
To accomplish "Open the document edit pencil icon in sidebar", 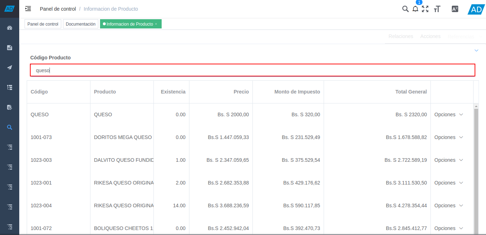I will pyautogui.click(x=10, y=107).
